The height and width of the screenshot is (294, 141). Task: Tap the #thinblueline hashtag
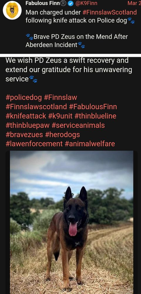[x=95, y=116]
